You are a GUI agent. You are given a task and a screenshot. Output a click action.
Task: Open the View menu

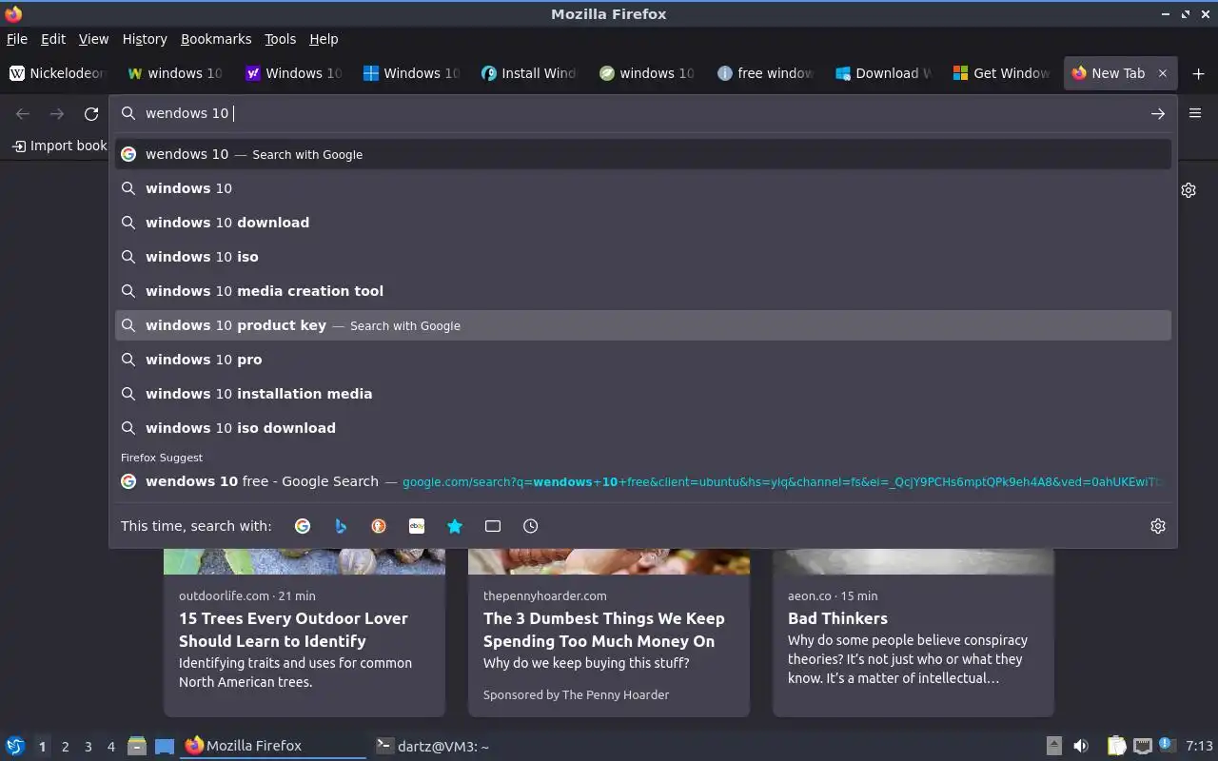[x=93, y=39]
